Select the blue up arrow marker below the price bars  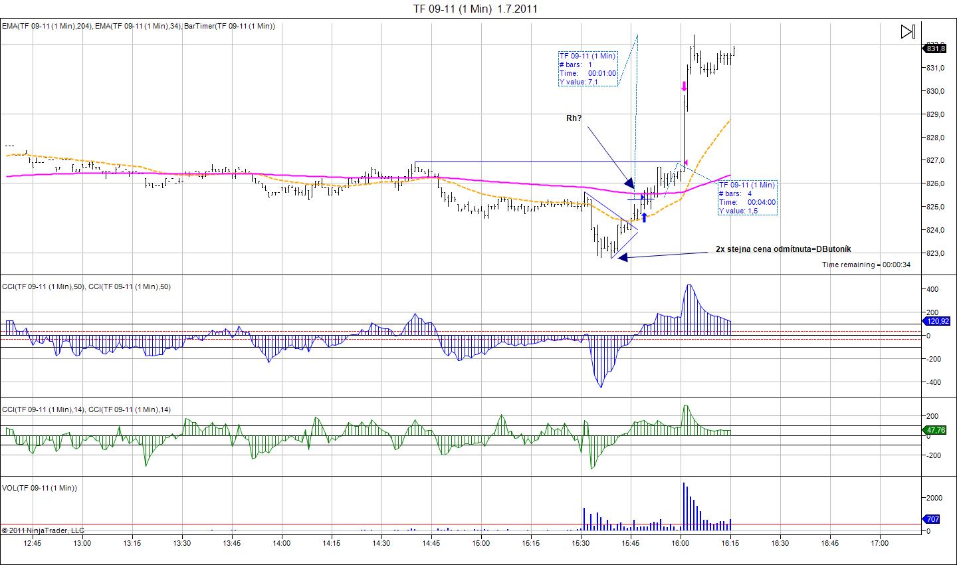643,217
